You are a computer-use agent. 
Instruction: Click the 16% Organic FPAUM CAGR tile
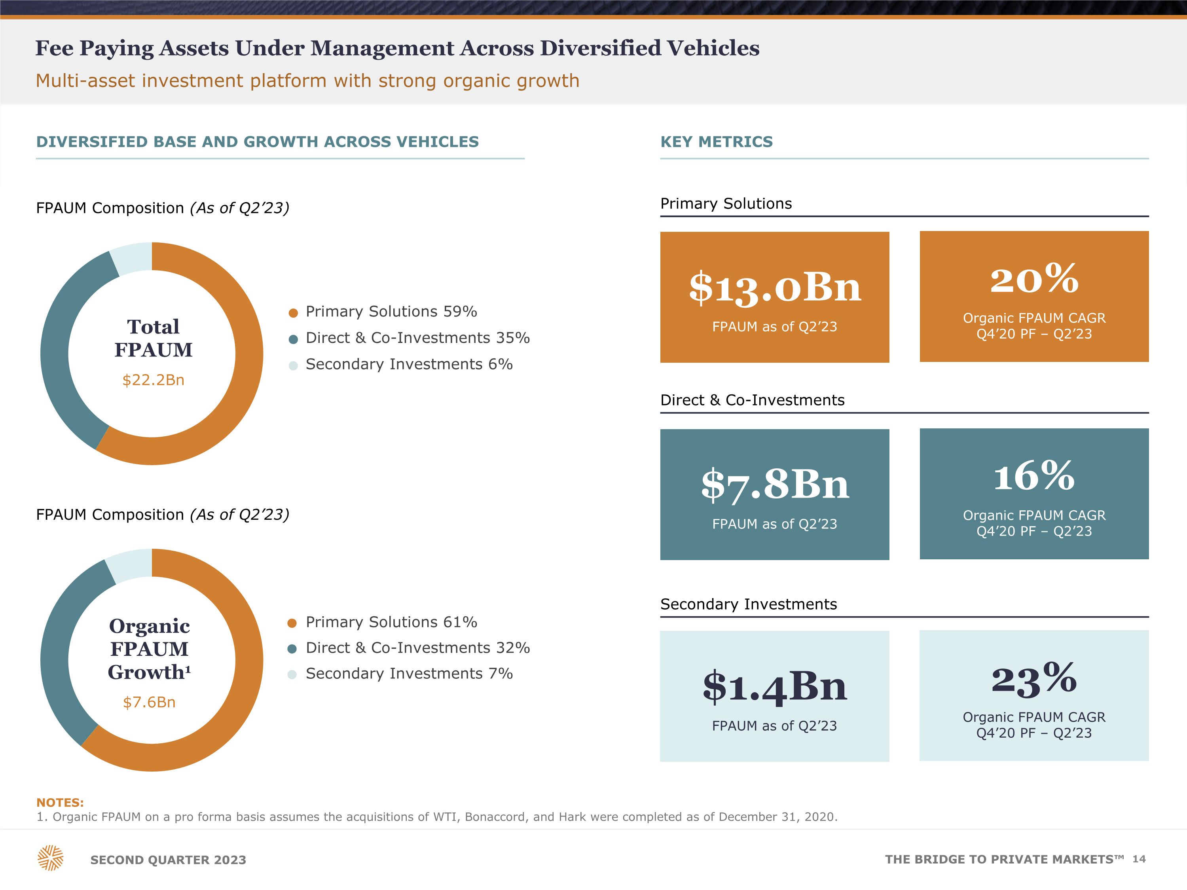coord(1033,494)
